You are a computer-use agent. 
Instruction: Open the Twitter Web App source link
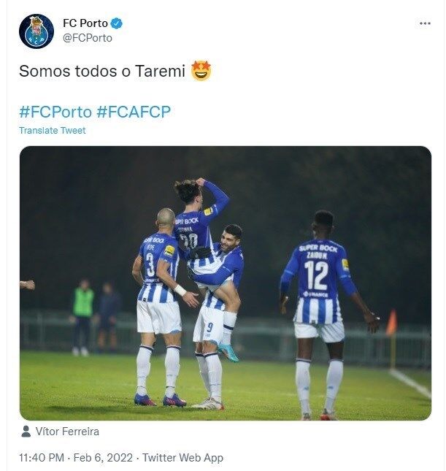182,458
